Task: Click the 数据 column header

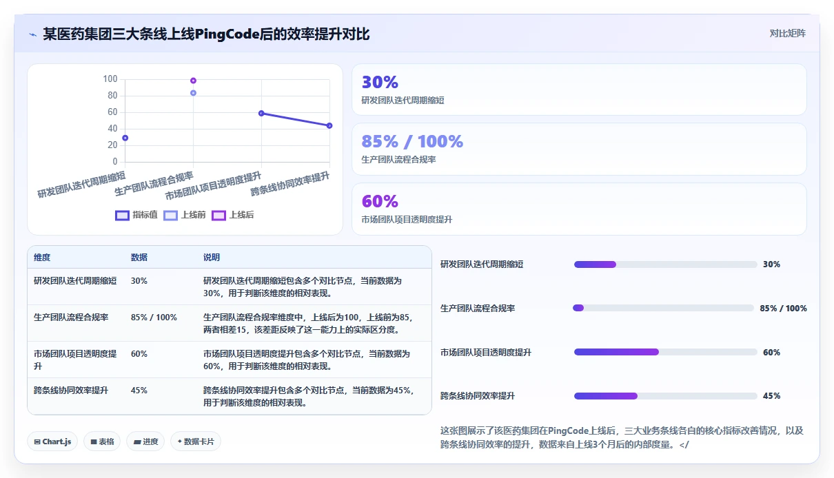Action: pos(139,258)
